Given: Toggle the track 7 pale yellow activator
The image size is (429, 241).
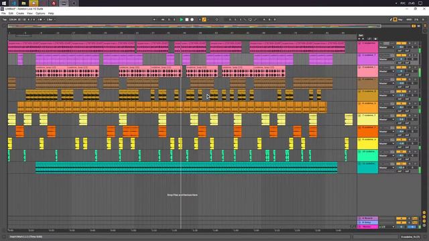Looking at the screenshot, I should point(401,115).
